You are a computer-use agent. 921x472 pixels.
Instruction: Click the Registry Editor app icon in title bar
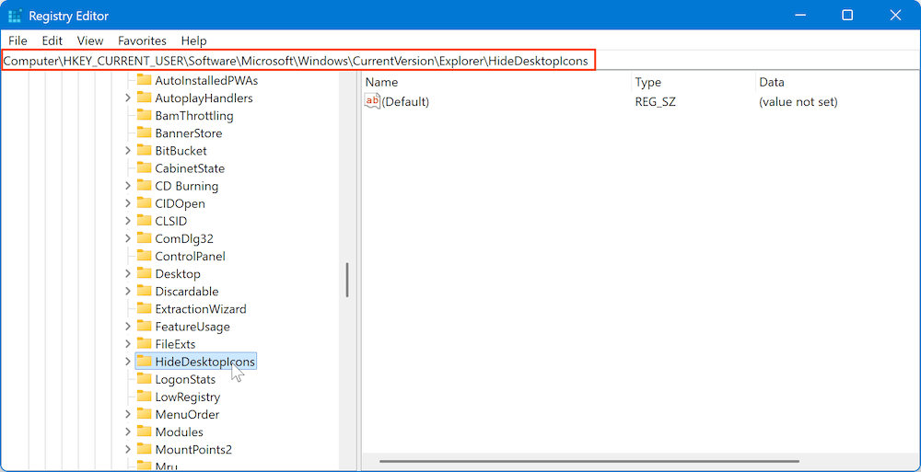(x=15, y=16)
